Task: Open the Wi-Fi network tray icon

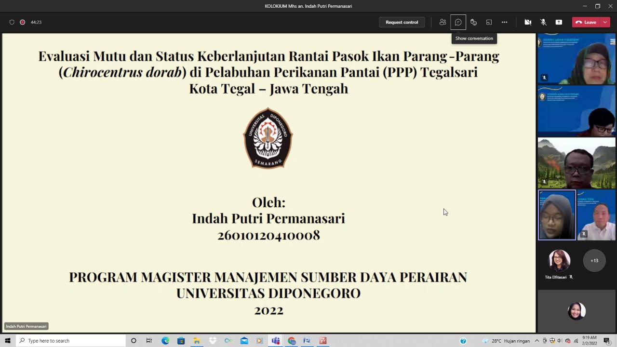Action: pos(576,341)
